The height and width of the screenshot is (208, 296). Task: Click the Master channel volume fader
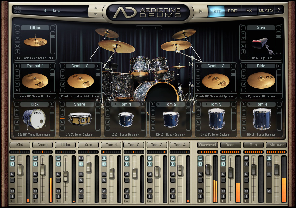(x=276, y=169)
